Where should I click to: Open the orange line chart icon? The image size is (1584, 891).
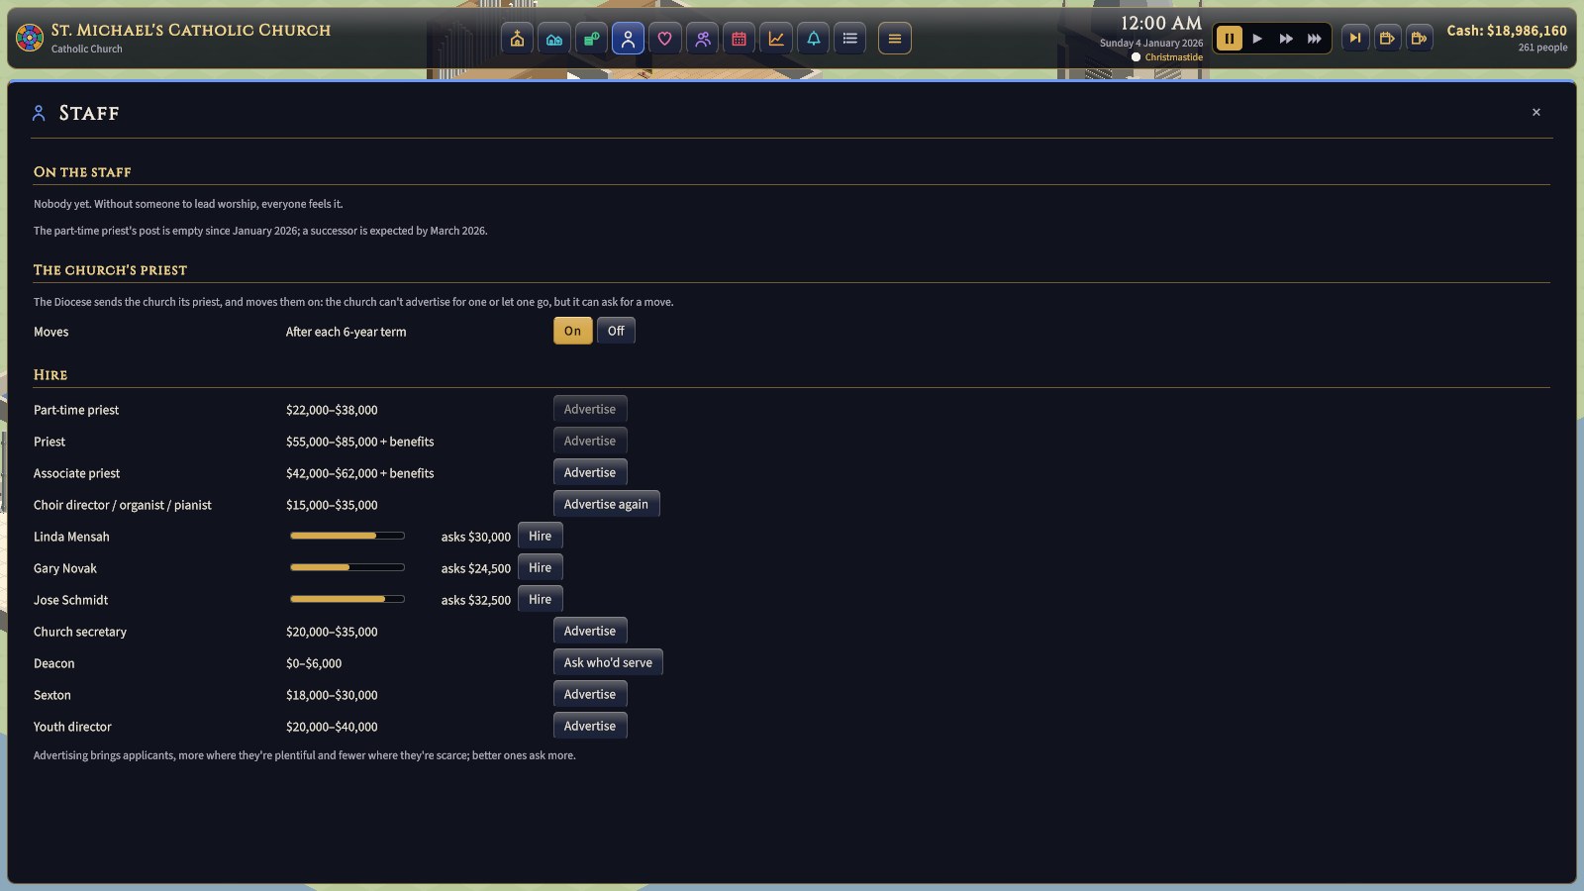pyautogui.click(x=776, y=39)
